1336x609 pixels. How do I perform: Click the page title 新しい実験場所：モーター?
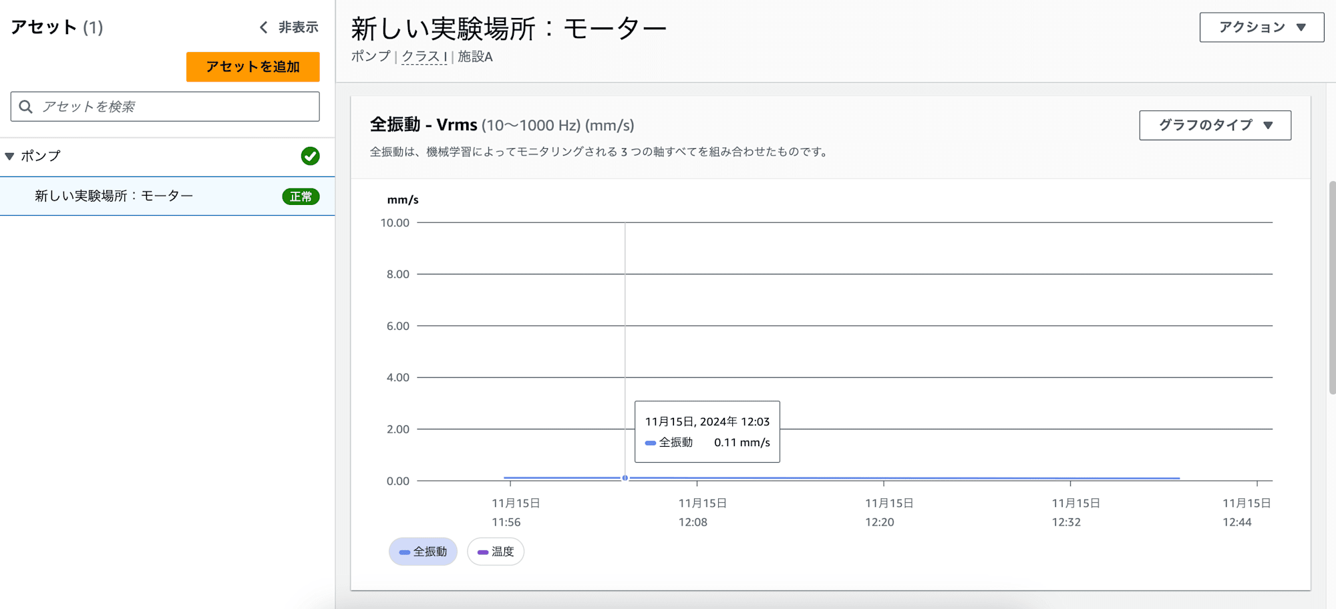point(509,29)
